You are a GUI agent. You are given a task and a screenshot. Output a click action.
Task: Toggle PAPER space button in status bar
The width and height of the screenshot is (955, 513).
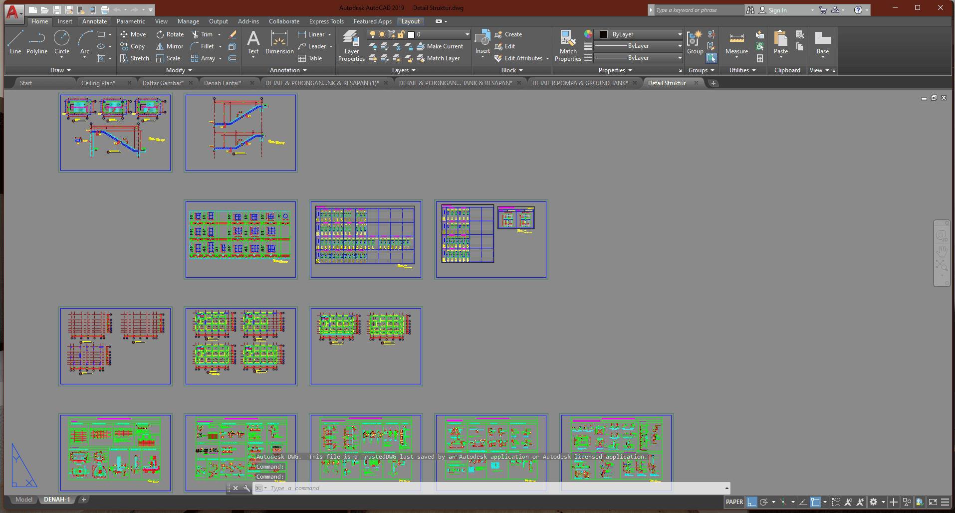[x=734, y=502]
